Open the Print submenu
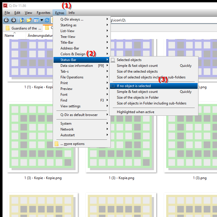This screenshot has width=217, height=217. [x=82, y=83]
